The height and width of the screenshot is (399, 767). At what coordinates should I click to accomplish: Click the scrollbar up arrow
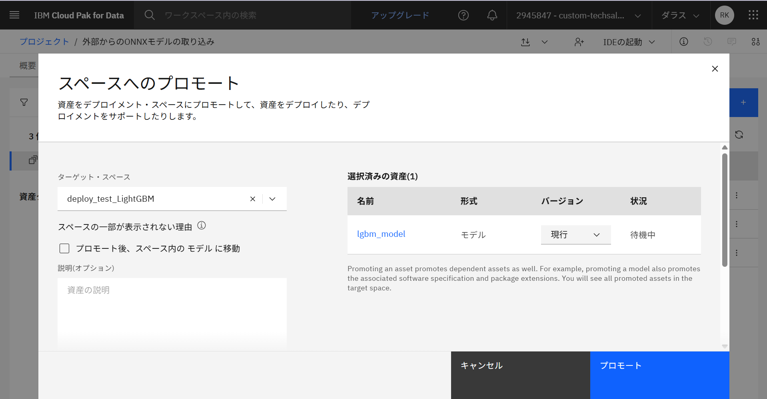pyautogui.click(x=725, y=147)
